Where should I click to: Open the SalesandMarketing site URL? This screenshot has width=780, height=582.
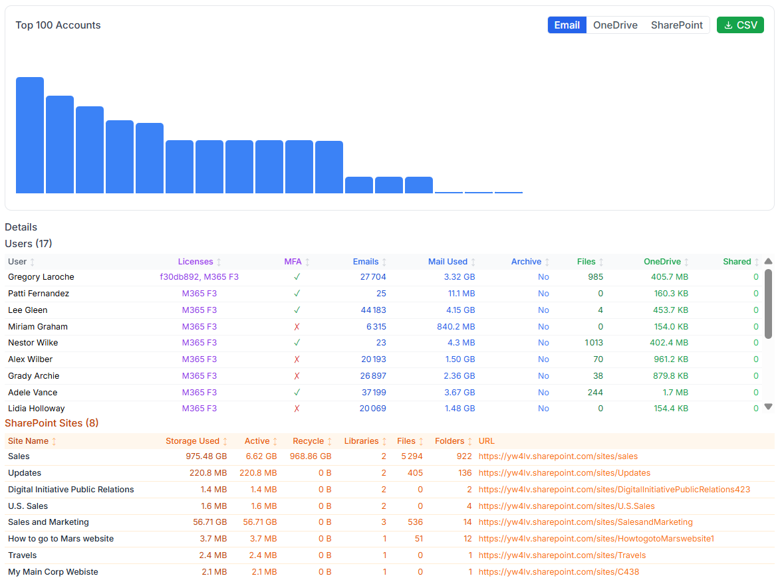[585, 522]
